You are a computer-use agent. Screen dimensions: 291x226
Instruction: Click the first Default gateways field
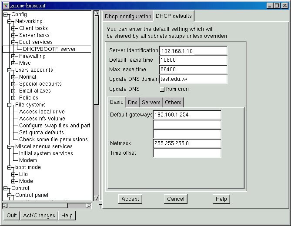pyautogui.click(x=187, y=115)
